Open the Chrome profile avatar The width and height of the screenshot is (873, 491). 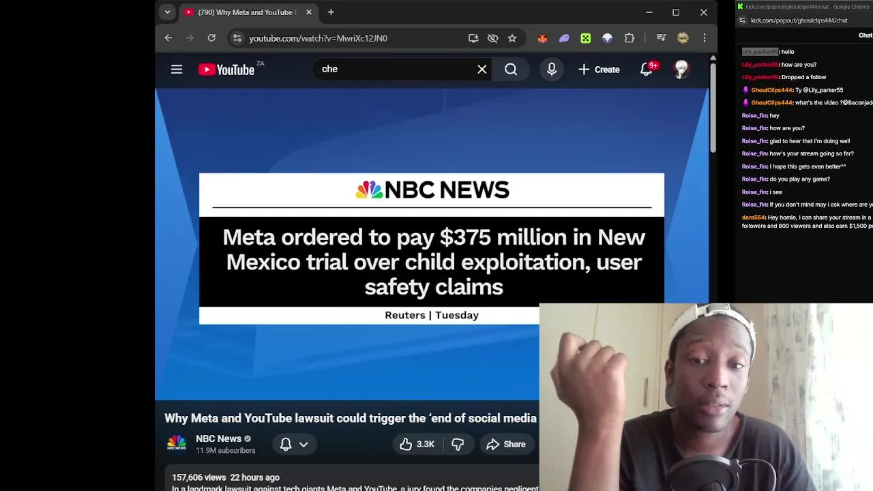point(683,38)
